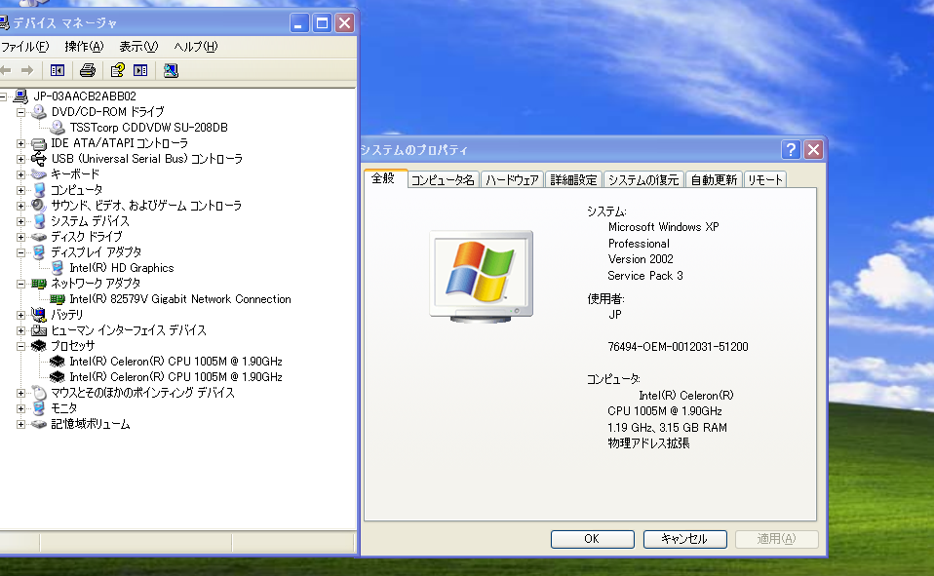Open the Properties toolbar icon with question mark
Viewport: 934px width, 576px height.
(x=117, y=70)
